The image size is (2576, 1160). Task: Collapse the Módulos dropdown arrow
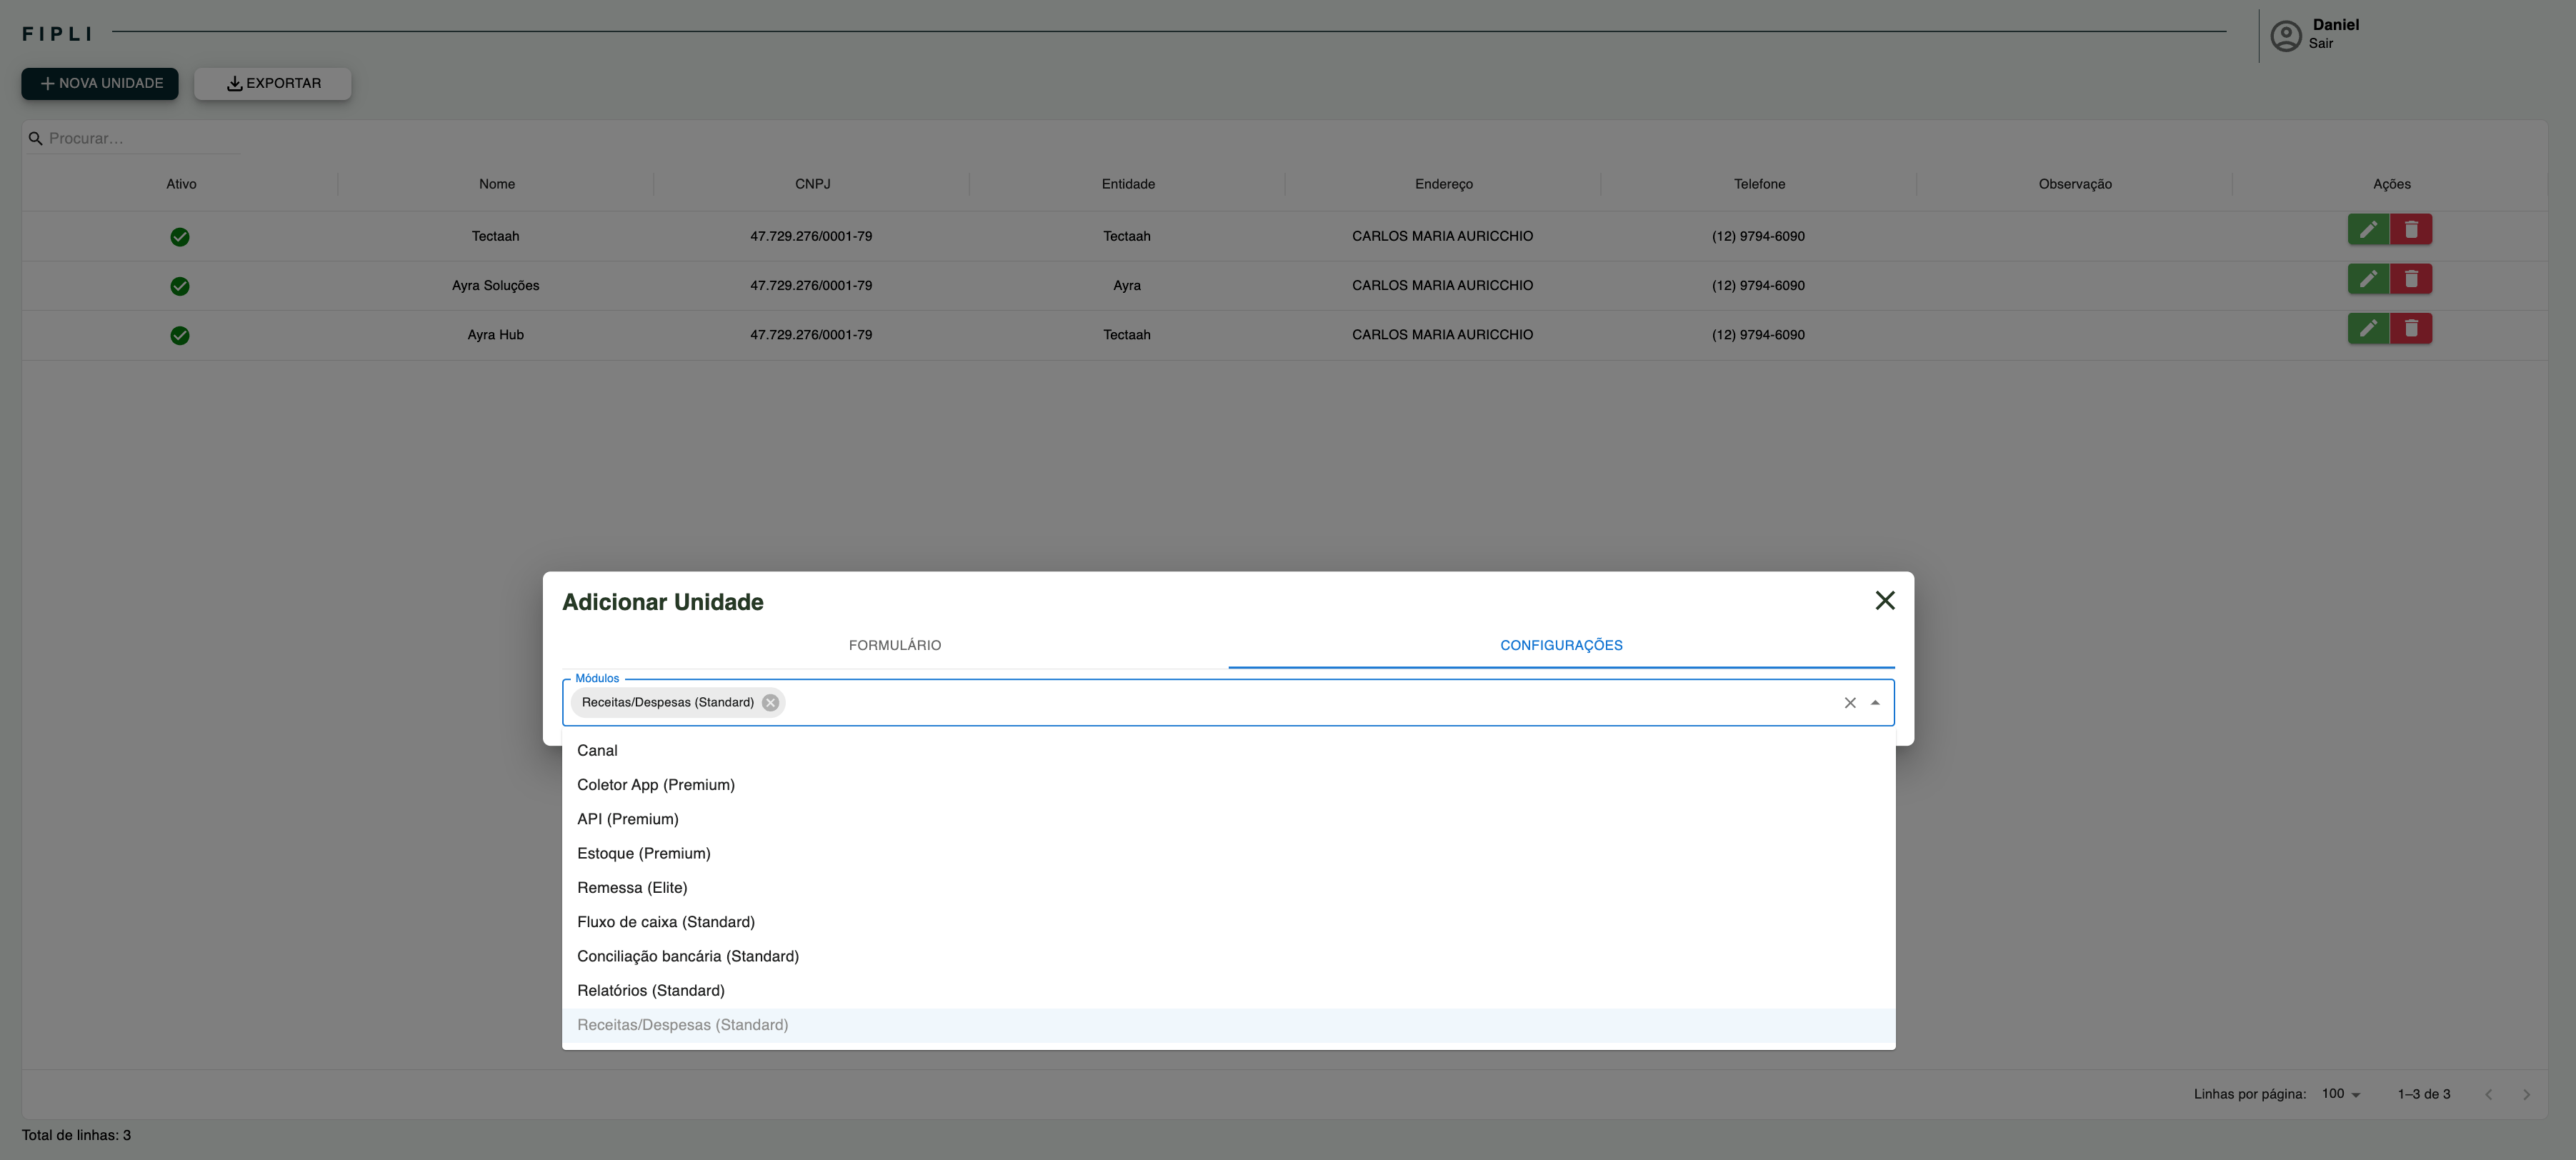tap(1875, 703)
